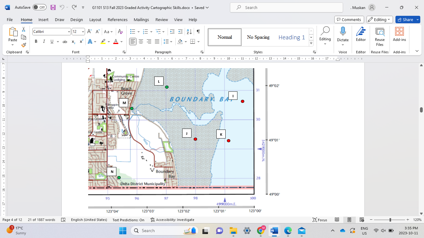424x238 pixels.
Task: Toggle bold formatting
Action: point(36,41)
